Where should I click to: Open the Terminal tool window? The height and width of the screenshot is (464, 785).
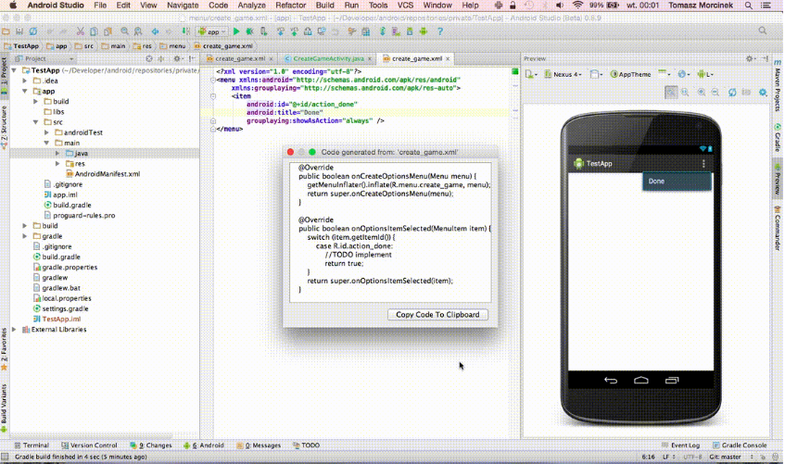point(32,445)
